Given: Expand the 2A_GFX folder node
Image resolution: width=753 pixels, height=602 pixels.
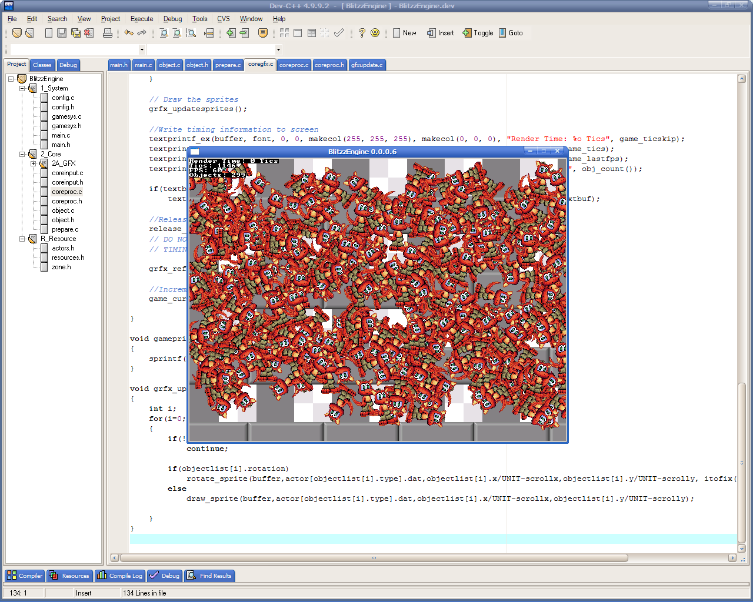Looking at the screenshot, I should coord(34,163).
